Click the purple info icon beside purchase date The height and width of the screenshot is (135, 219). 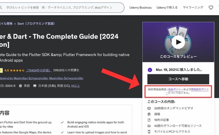(150, 70)
